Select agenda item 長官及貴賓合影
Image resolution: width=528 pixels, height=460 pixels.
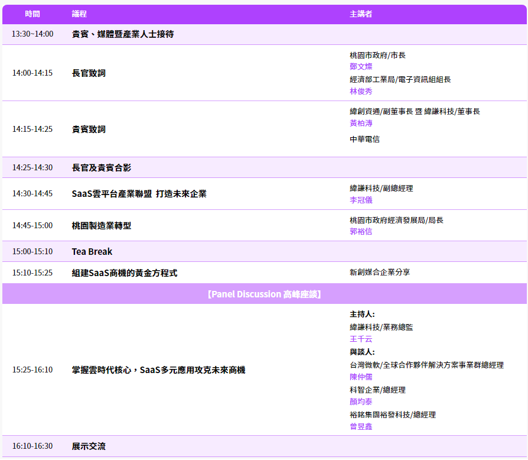pos(102,168)
